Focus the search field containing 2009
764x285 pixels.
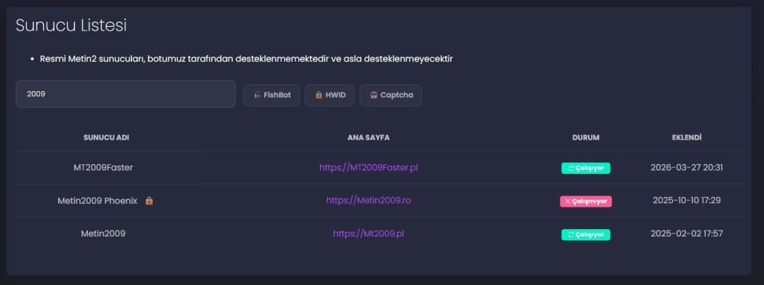[125, 94]
